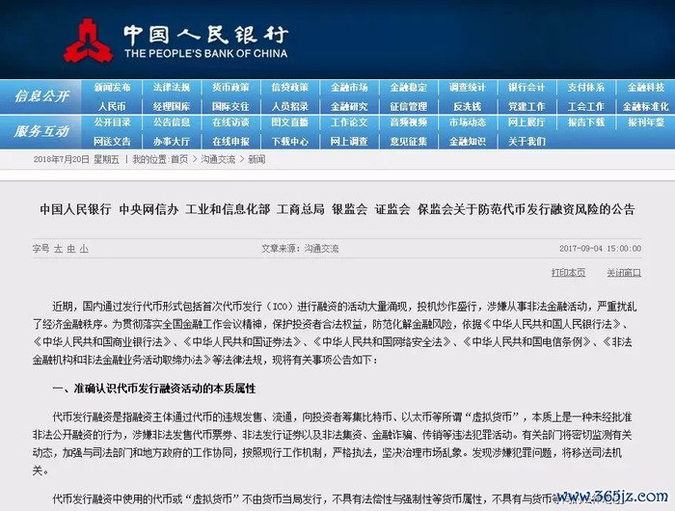Viewport: 675px width, 511px height.
Task: Click the People's Bank of China logo emblem
Action: 89,40
